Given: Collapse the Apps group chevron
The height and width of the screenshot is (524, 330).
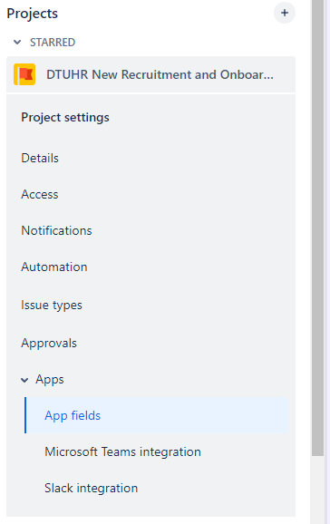Looking at the screenshot, I should click(24, 380).
